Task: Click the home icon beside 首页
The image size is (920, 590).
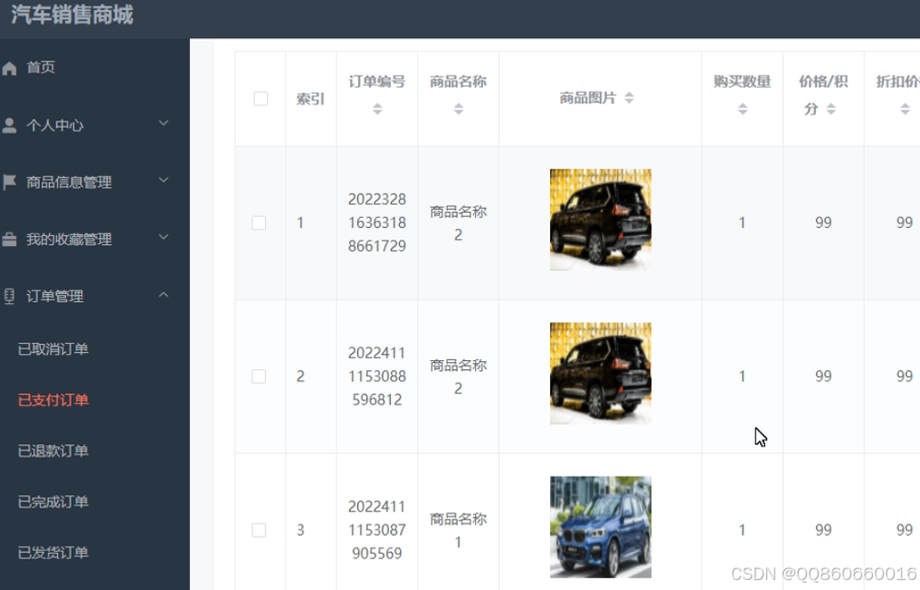Action: [x=9, y=68]
